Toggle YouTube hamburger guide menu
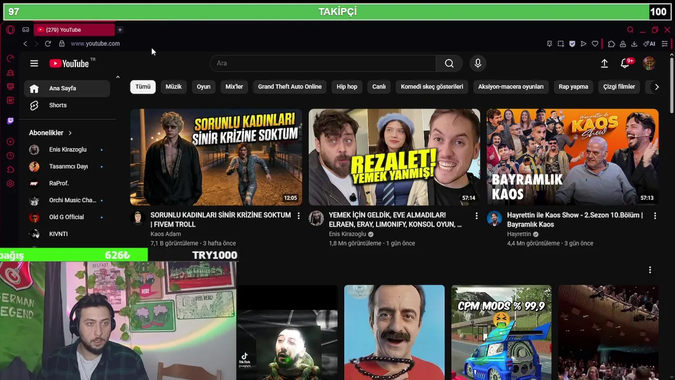The height and width of the screenshot is (380, 675). 34,63
